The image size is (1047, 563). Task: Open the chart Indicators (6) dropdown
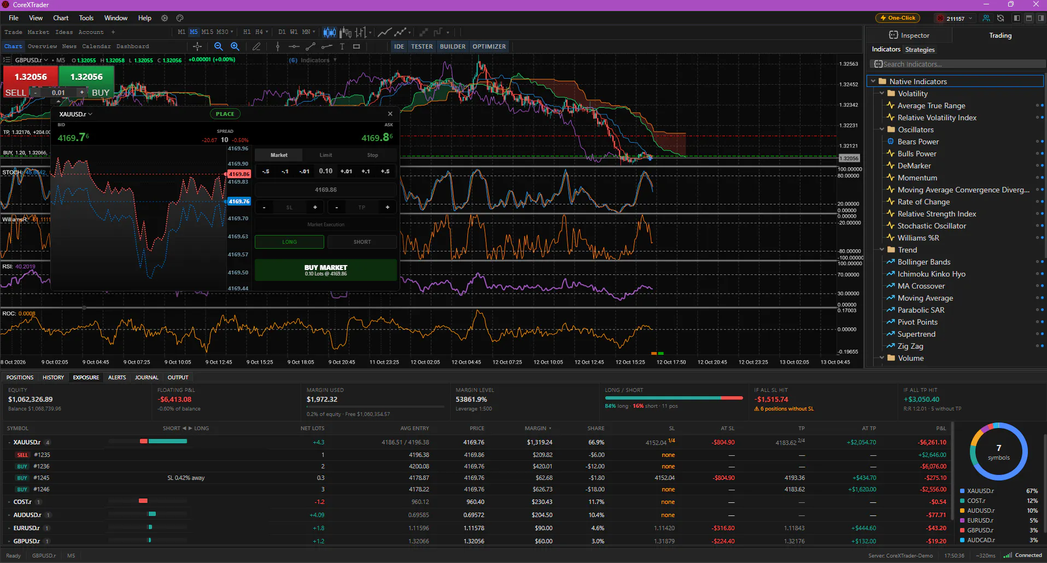pos(313,60)
